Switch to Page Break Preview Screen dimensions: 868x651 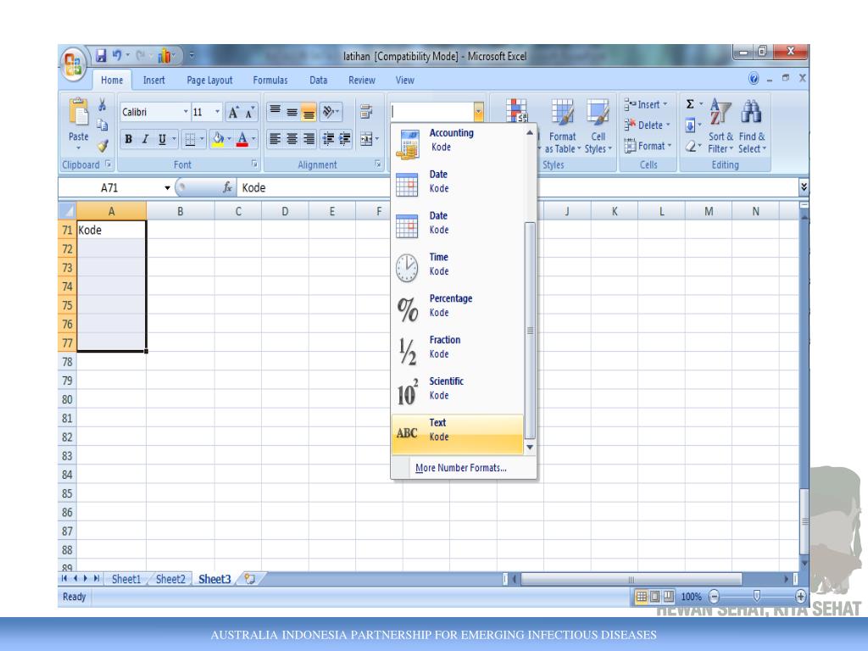coord(669,596)
